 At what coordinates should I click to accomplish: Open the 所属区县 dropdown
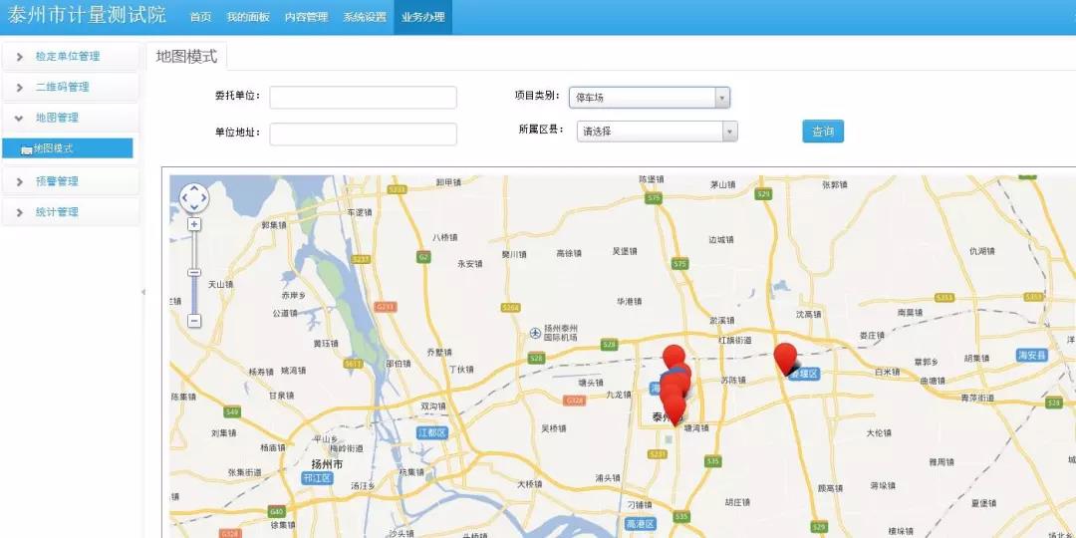click(657, 132)
